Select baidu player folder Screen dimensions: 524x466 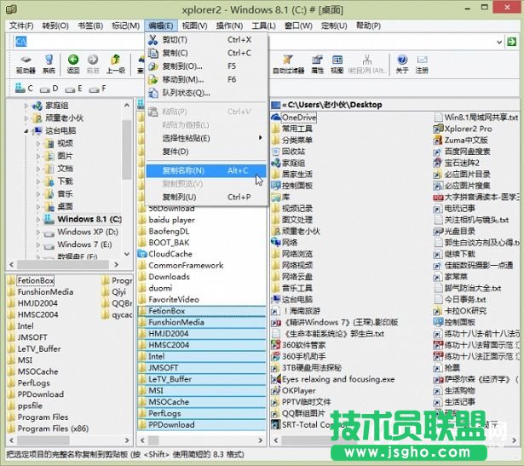coord(166,220)
